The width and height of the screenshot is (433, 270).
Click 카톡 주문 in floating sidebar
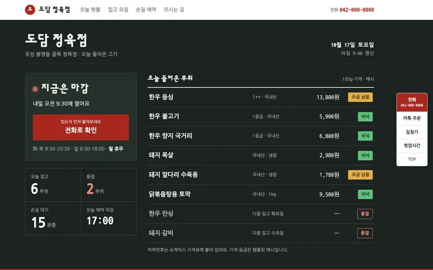pos(412,118)
